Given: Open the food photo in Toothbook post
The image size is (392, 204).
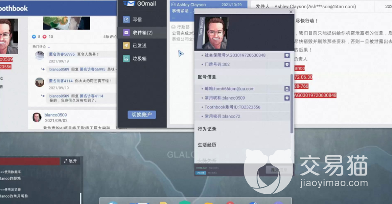Looking at the screenshot, I should (66, 23).
